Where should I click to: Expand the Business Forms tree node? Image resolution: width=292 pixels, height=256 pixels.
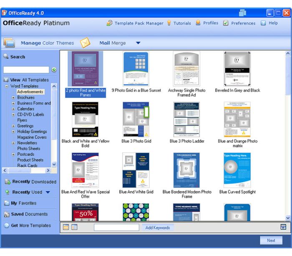[13, 103]
